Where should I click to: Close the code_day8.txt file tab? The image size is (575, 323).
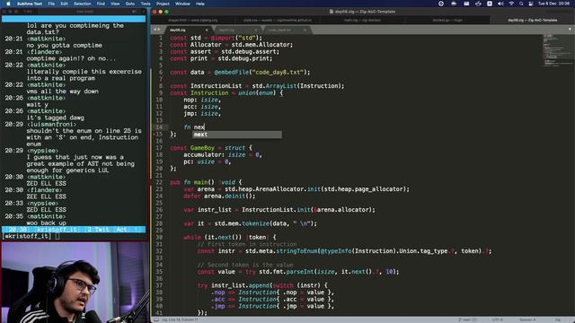click(x=305, y=30)
